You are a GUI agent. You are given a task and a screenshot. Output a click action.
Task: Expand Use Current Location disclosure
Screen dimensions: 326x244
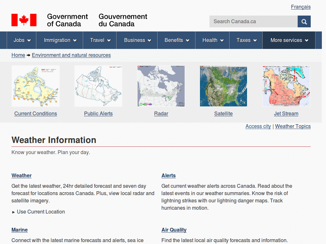[39, 212]
